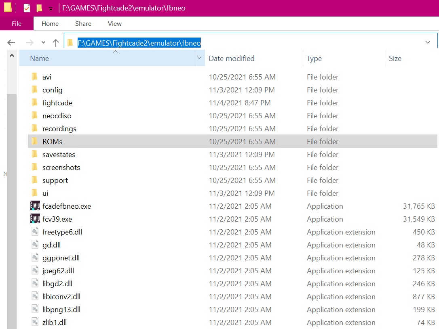Select the fcv39.exe file name
439x329 pixels.
[x=57, y=219]
